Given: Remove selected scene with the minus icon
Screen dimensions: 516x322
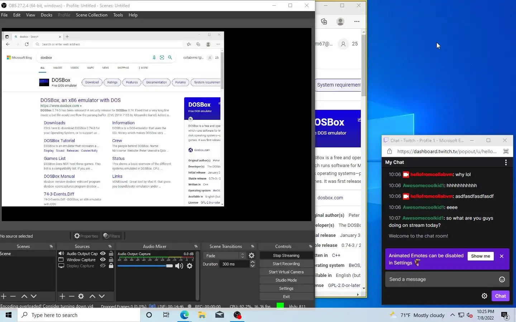Looking at the screenshot, I should click(x=13, y=296).
